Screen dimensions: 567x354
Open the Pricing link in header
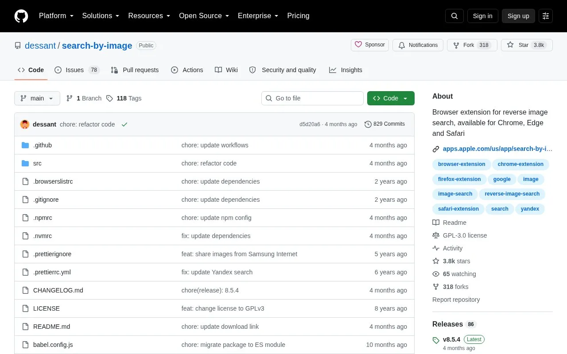[298, 16]
